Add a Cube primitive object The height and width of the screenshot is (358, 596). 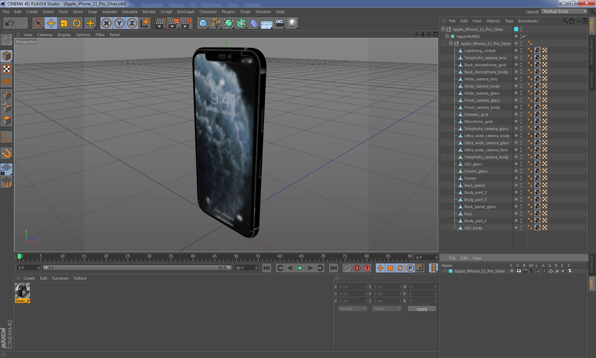point(203,23)
